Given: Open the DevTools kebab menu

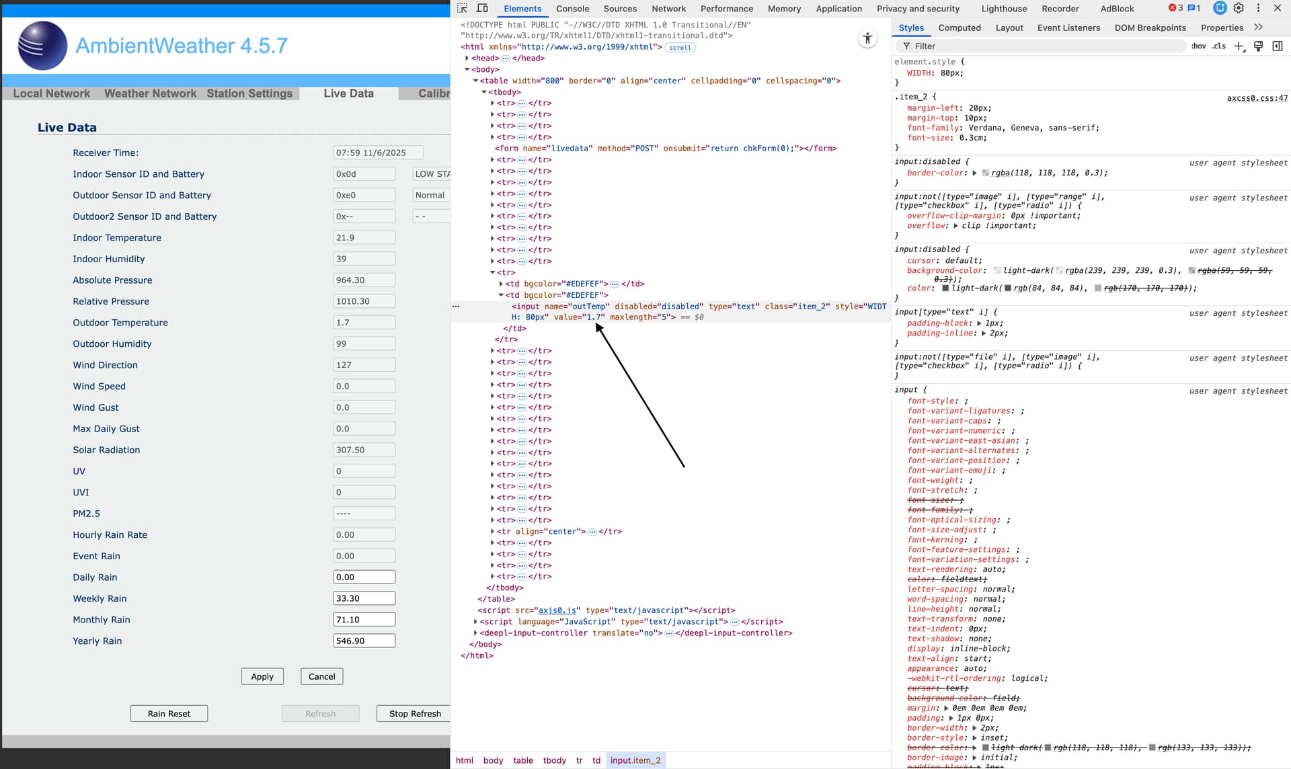Looking at the screenshot, I should point(1258,8).
